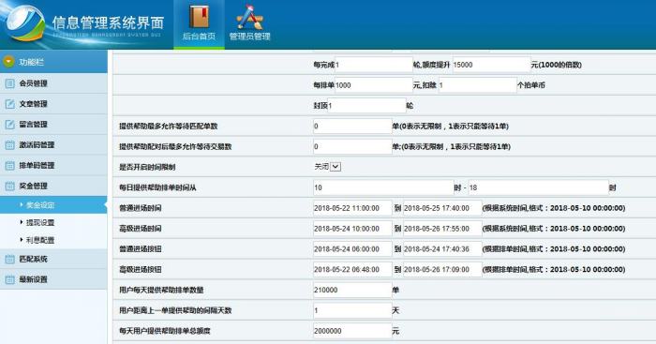Click the 匹配系统 sidebar icon

point(9,259)
